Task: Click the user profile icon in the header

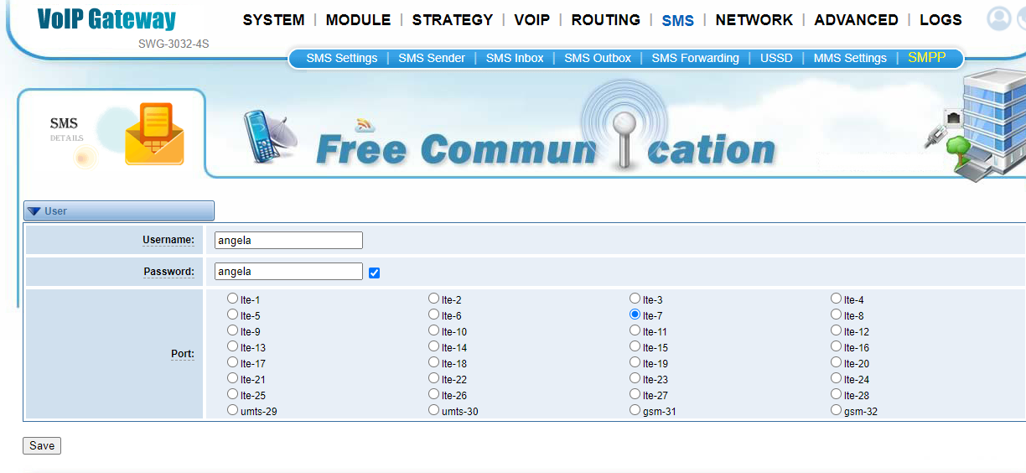Action: 998,18
